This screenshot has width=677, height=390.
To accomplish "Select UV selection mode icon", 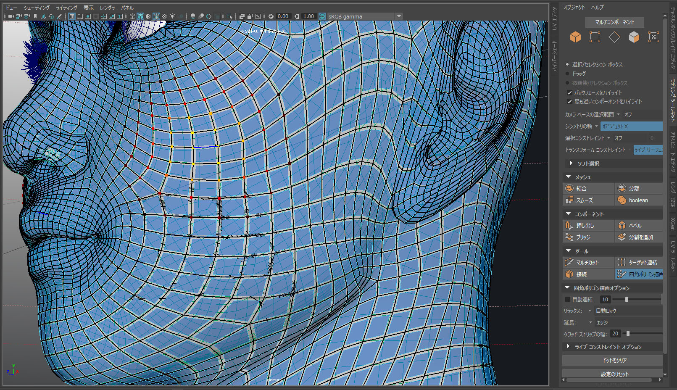I will 653,37.
